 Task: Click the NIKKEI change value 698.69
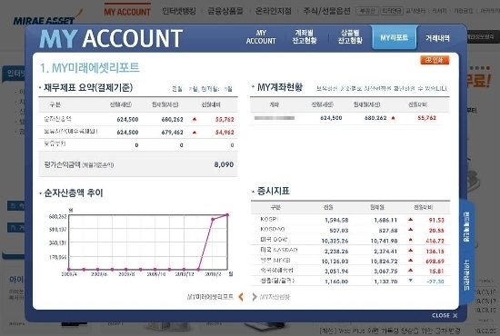pyautogui.click(x=435, y=262)
